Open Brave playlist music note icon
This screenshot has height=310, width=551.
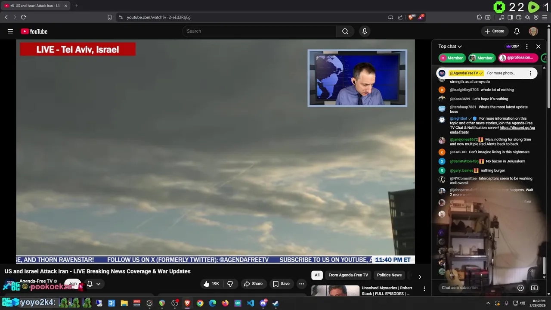pos(501,17)
